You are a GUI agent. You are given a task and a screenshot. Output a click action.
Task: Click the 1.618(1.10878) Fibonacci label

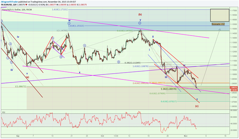click(x=140, y=66)
